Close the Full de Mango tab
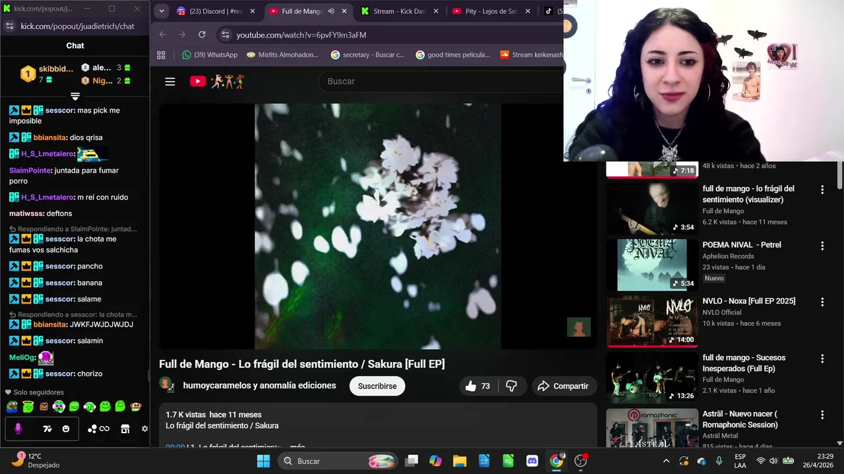844x474 pixels. coord(344,11)
